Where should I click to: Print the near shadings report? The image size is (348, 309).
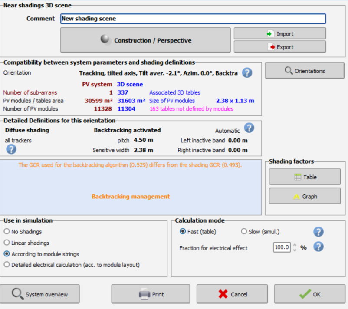151,294
